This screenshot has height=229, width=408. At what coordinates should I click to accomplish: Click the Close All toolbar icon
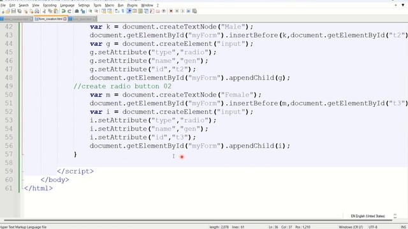click(31, 11)
